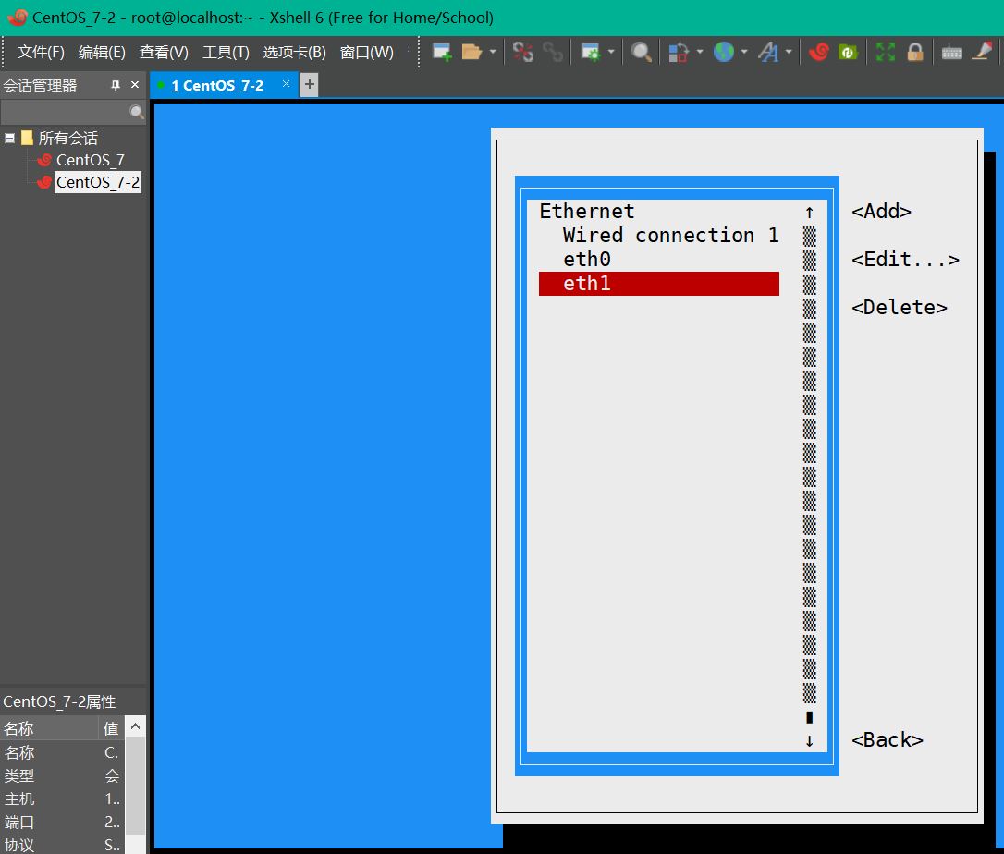Screen dimensions: 1004x854
Task: Select the Back button in the terminal
Action: click(887, 740)
